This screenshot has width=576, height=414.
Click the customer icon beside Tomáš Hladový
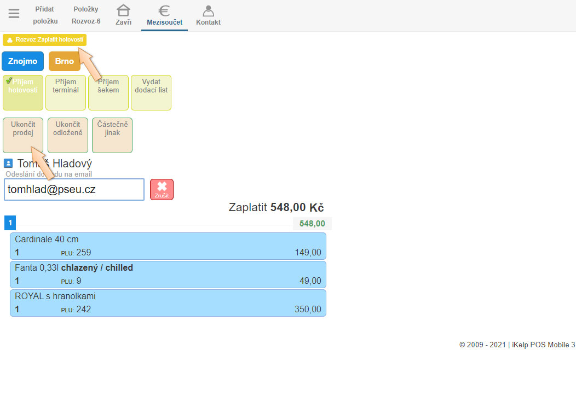(8, 164)
